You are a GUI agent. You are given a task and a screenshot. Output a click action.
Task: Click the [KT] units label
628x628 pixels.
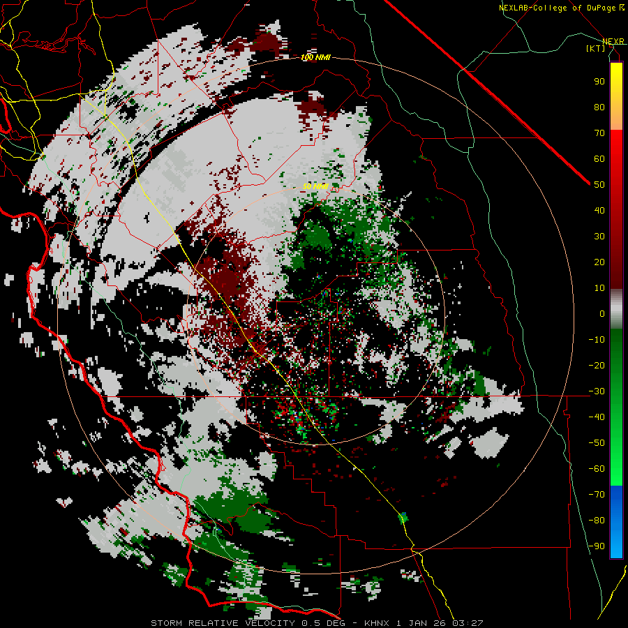click(x=596, y=48)
